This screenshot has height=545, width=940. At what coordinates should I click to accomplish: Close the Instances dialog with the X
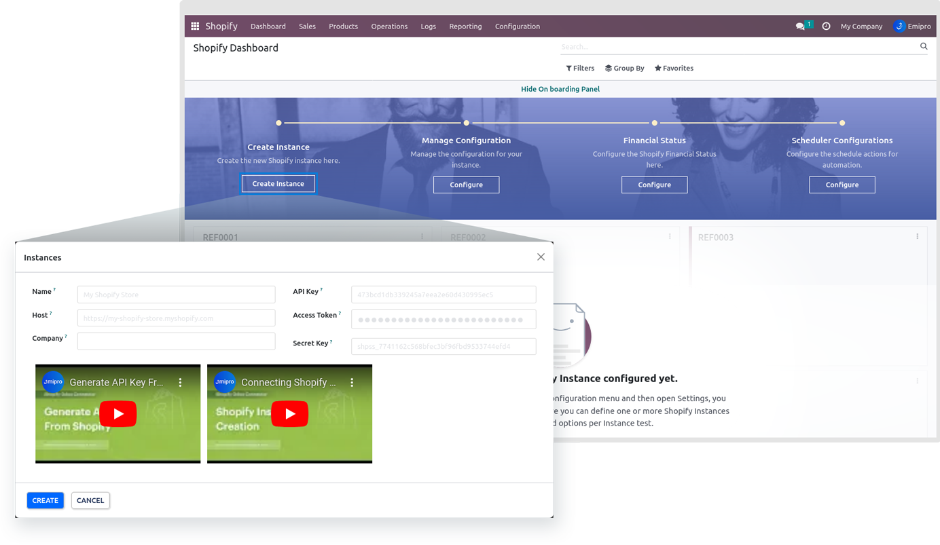click(x=541, y=257)
